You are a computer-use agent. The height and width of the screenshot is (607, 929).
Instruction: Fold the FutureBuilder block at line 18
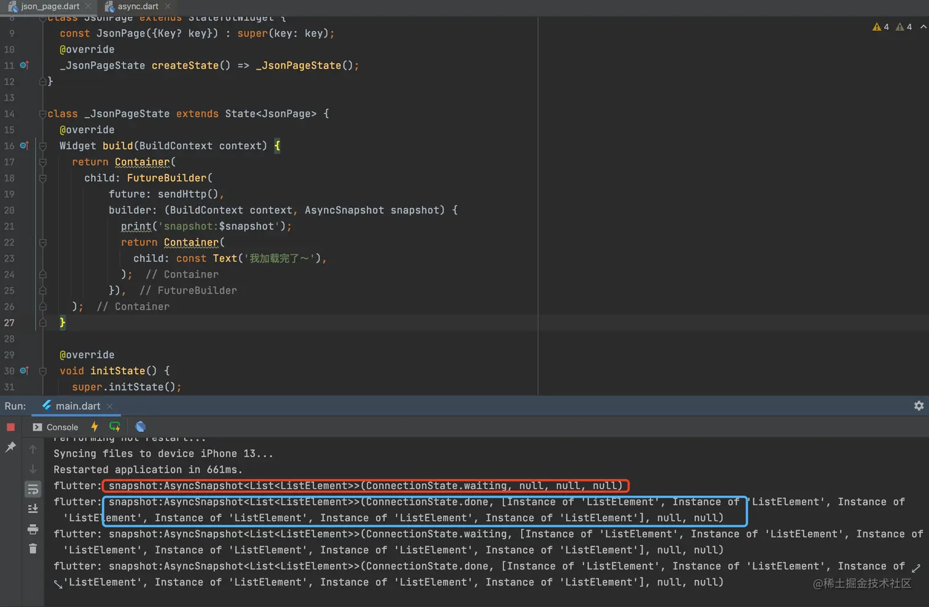pos(42,178)
